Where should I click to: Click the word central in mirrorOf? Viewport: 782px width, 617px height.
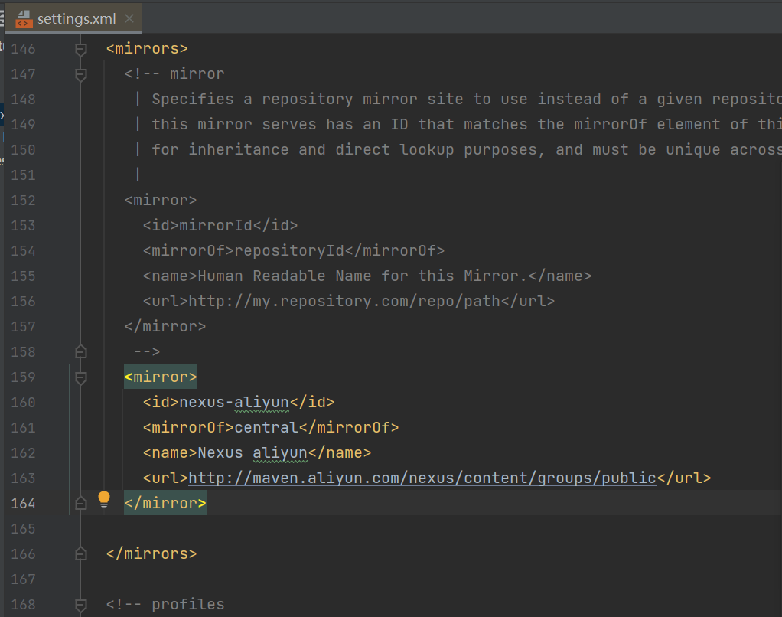pos(266,428)
